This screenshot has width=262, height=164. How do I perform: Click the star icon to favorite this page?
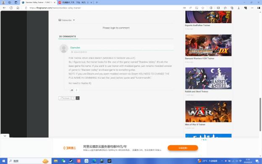pos(203,8)
